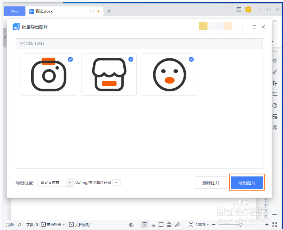Screen dimensions: 283x230
Task: Click the ellipsis browse-folder button
Action: pos(117,183)
